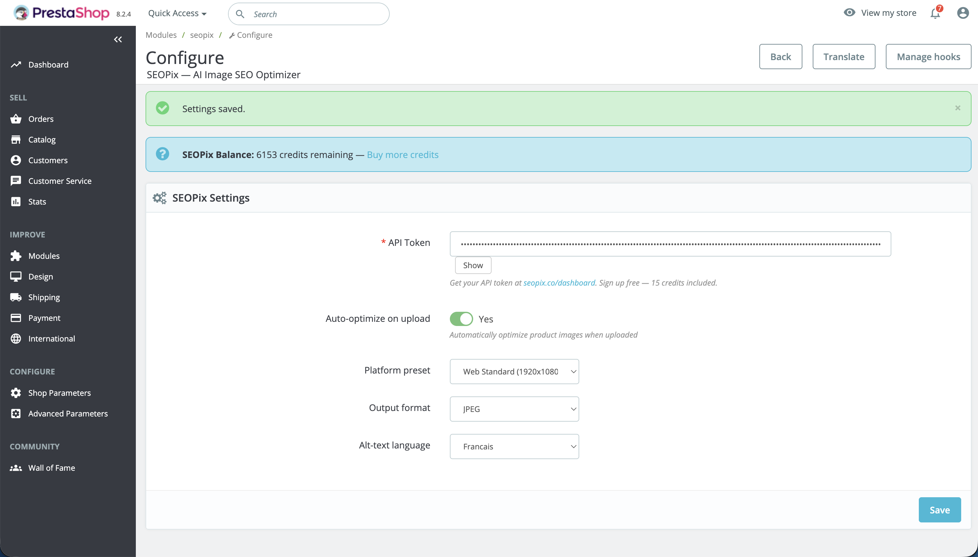The width and height of the screenshot is (978, 557).
Task: Open the Alt-text language dropdown
Action: (x=514, y=446)
